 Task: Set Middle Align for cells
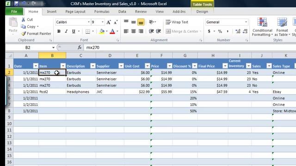coord(134,22)
